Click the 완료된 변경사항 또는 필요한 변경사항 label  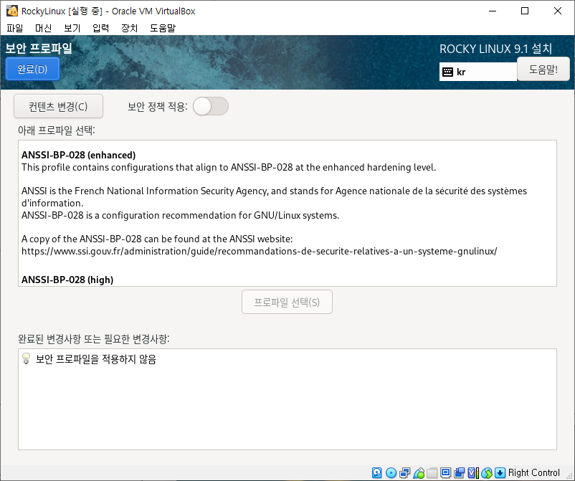pyautogui.click(x=94, y=339)
